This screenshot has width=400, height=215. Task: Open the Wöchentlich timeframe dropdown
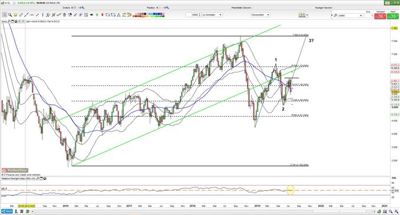coord(260,15)
